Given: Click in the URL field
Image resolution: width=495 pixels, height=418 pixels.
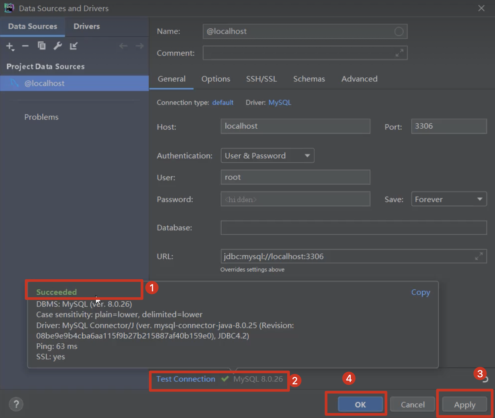Looking at the screenshot, I should [354, 256].
